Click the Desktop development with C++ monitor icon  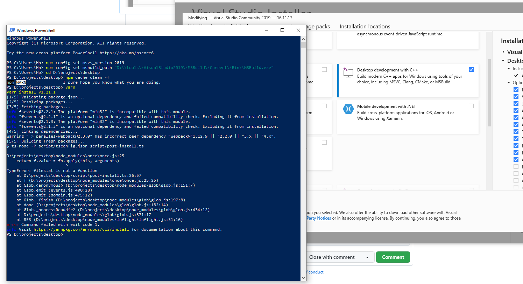(x=348, y=72)
